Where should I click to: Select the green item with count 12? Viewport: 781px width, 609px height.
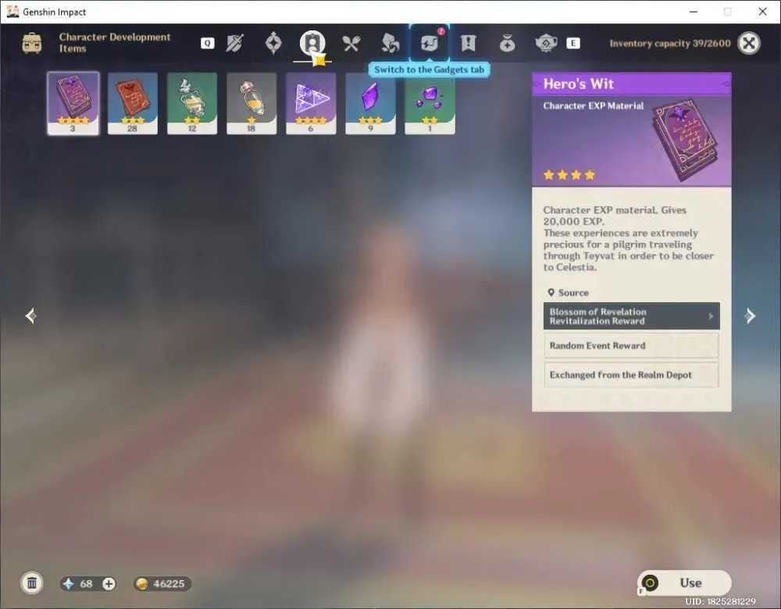click(x=192, y=103)
